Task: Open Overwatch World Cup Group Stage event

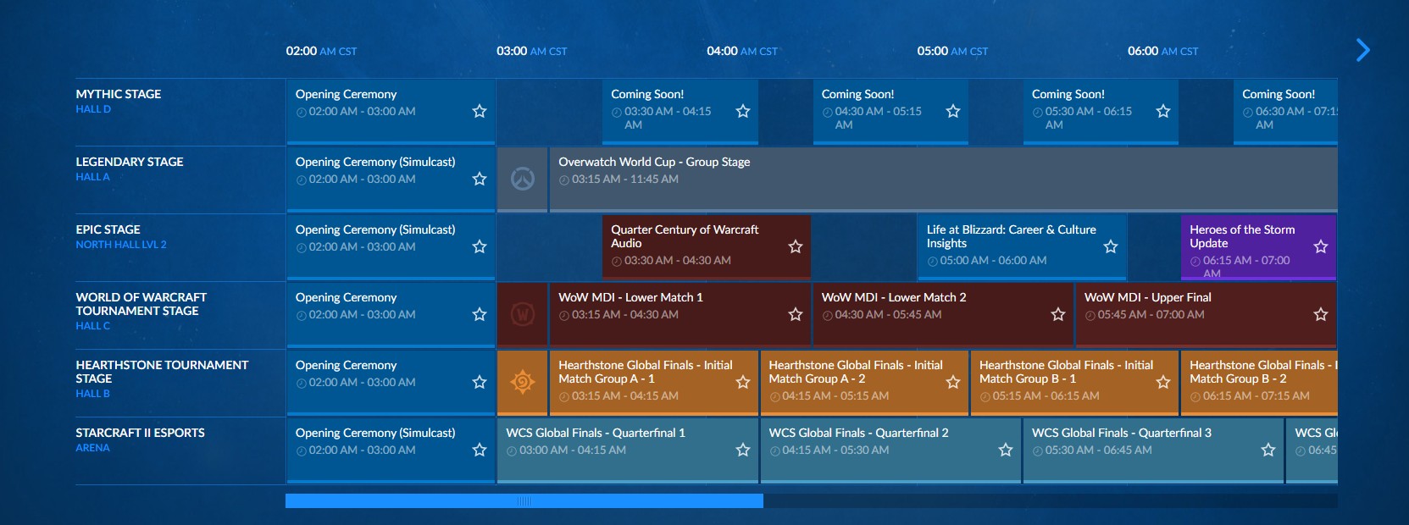Action: (943, 179)
